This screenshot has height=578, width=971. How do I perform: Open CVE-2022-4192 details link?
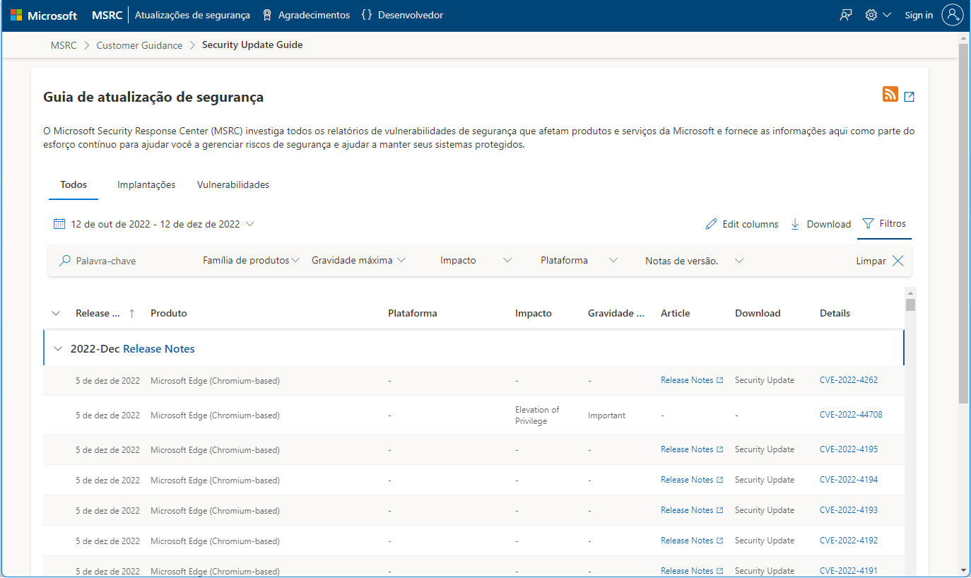click(x=849, y=541)
